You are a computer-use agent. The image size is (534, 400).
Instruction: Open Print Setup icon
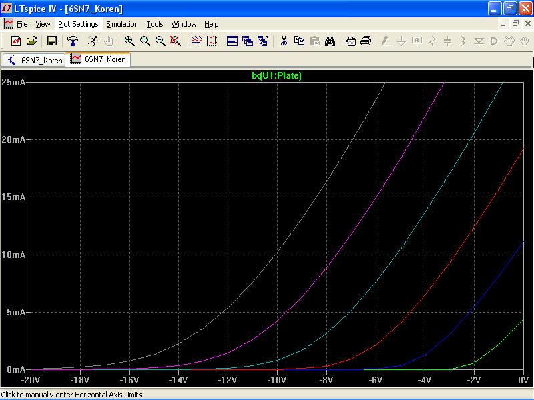[350, 41]
